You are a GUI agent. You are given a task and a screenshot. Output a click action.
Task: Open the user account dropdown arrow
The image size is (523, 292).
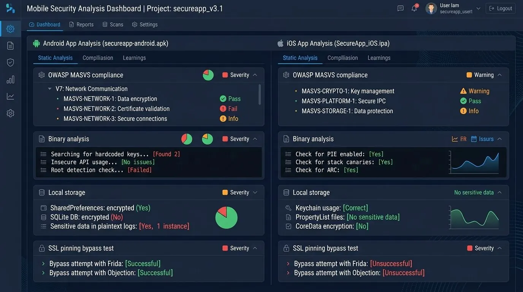479,8
